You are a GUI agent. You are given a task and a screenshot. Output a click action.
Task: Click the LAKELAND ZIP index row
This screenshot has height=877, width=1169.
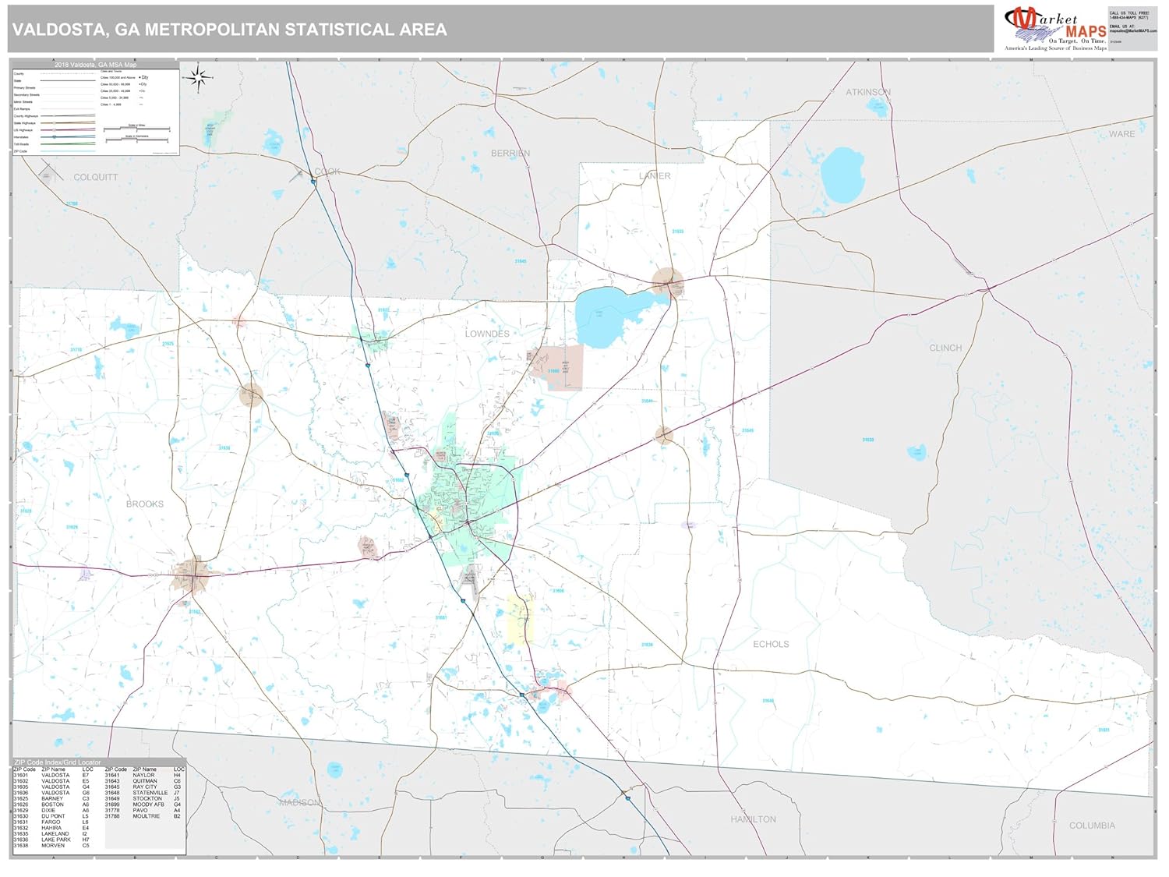click(x=53, y=834)
